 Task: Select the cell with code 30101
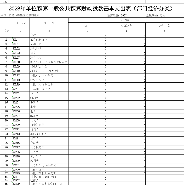pyautogui.click(x=21, y=44)
